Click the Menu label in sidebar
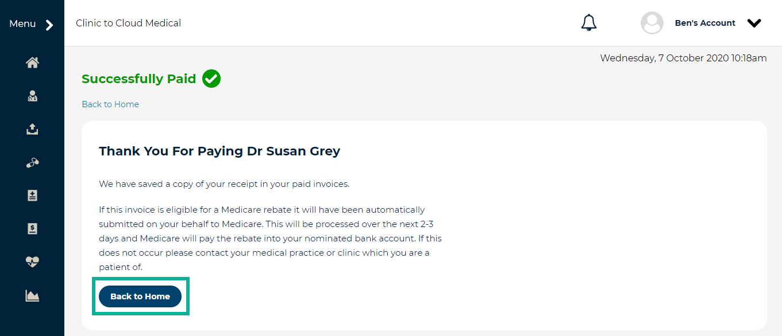This screenshot has width=782, height=336. coord(22,24)
